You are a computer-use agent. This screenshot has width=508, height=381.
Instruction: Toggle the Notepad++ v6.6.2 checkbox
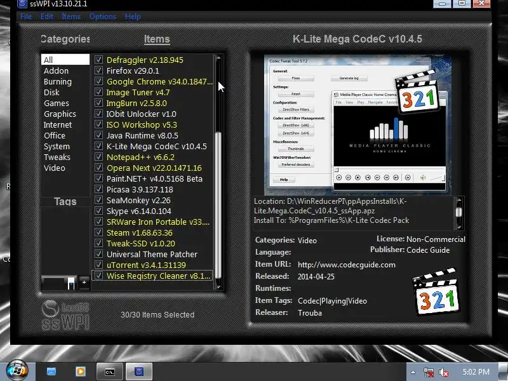pyautogui.click(x=98, y=157)
